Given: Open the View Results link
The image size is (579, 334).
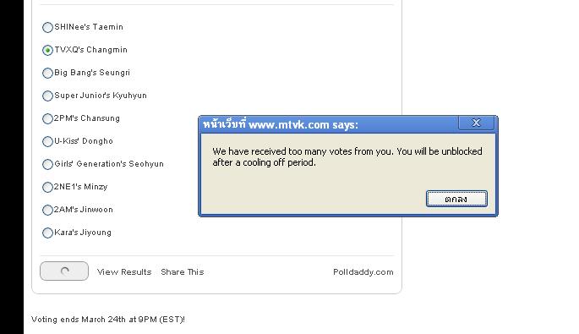Looking at the screenshot, I should pyautogui.click(x=124, y=272).
